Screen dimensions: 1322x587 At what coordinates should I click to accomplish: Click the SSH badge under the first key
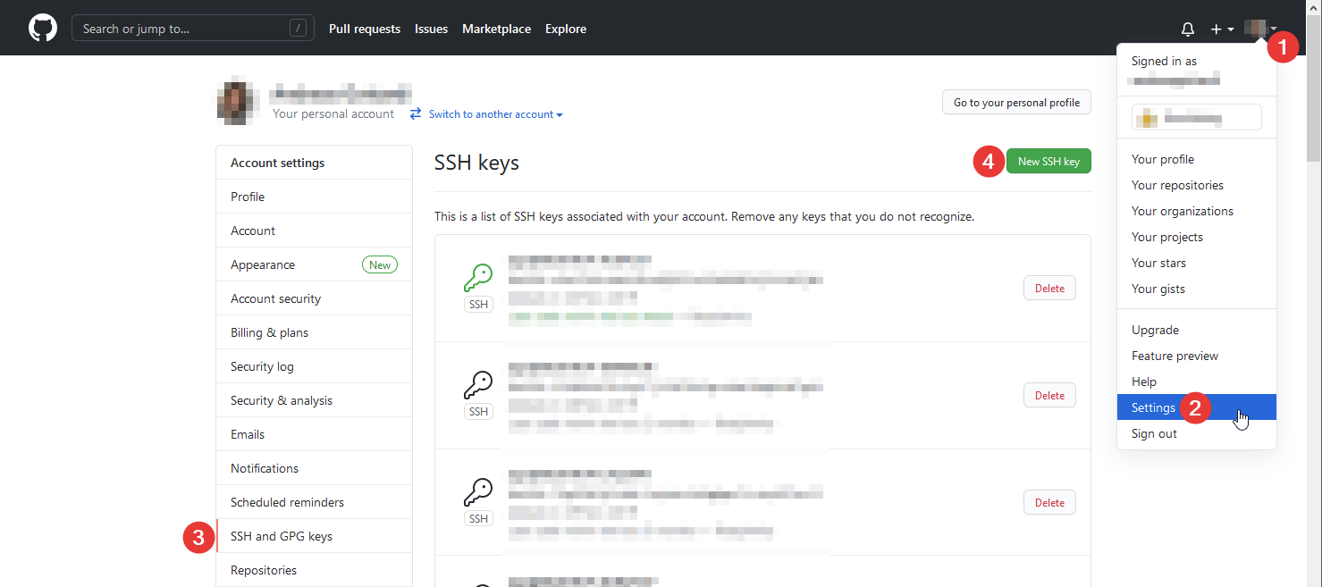[478, 304]
